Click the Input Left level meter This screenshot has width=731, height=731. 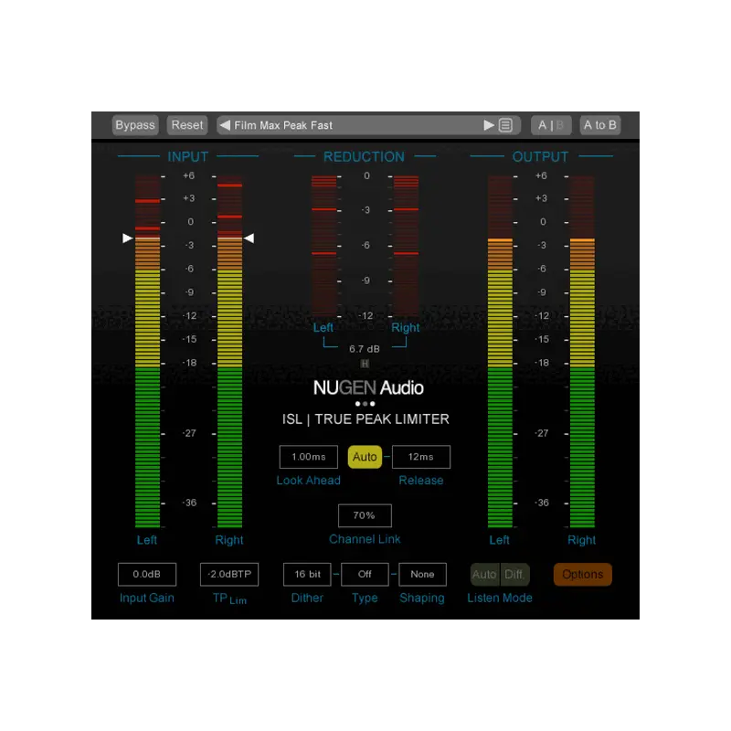[x=147, y=352]
